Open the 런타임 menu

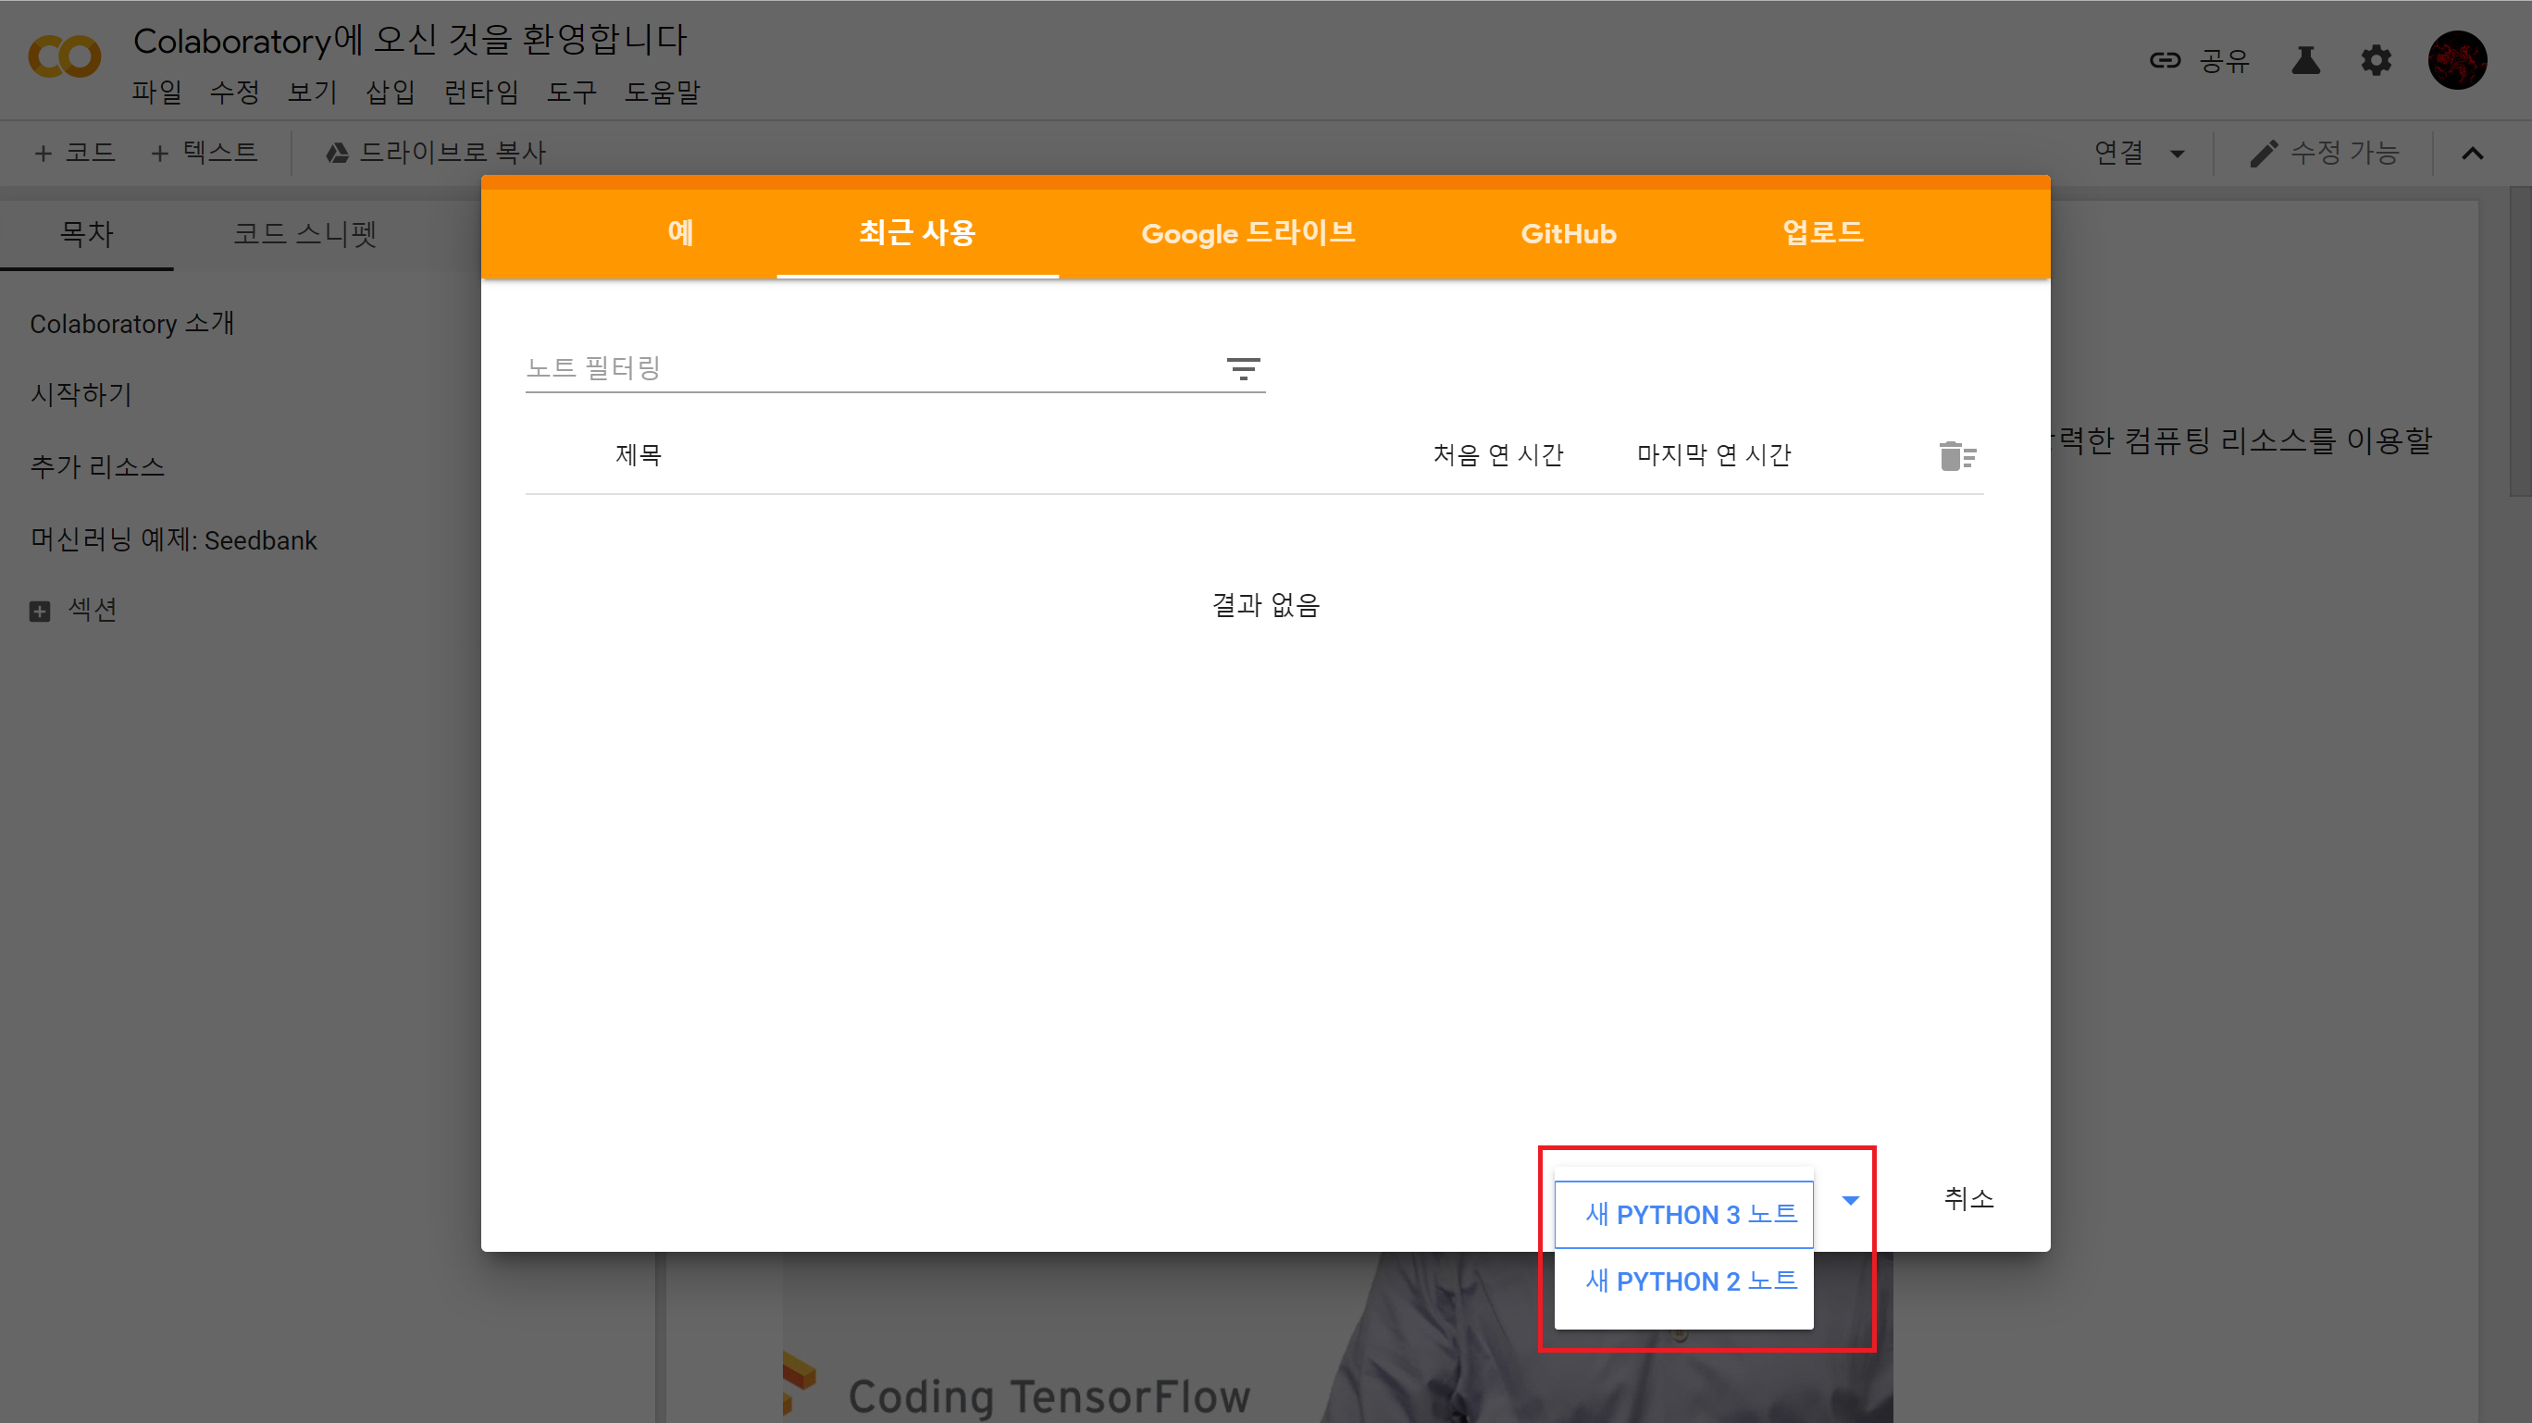[480, 93]
